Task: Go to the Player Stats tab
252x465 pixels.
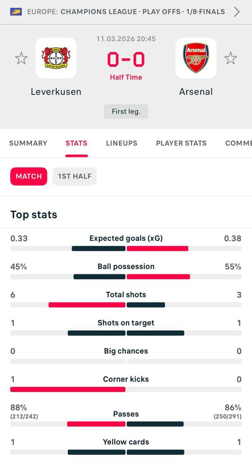Action: point(181,143)
